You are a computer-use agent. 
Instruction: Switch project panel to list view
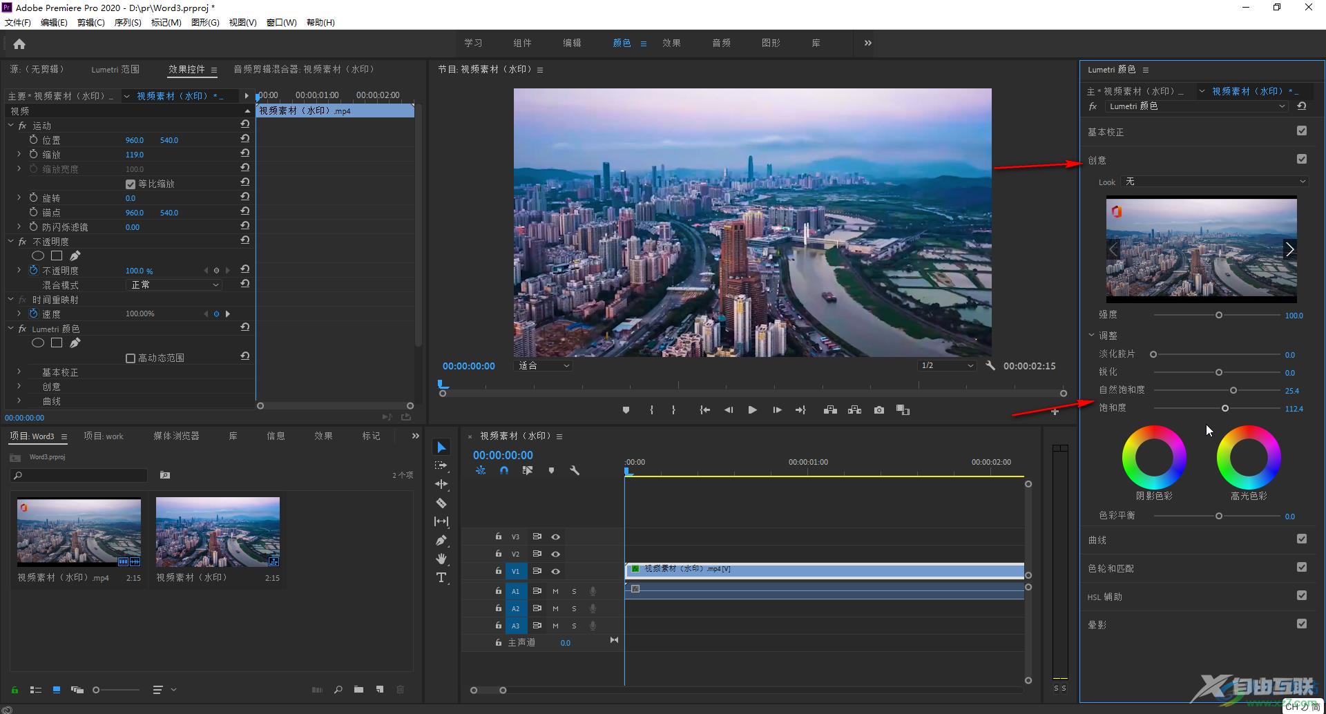[35, 690]
